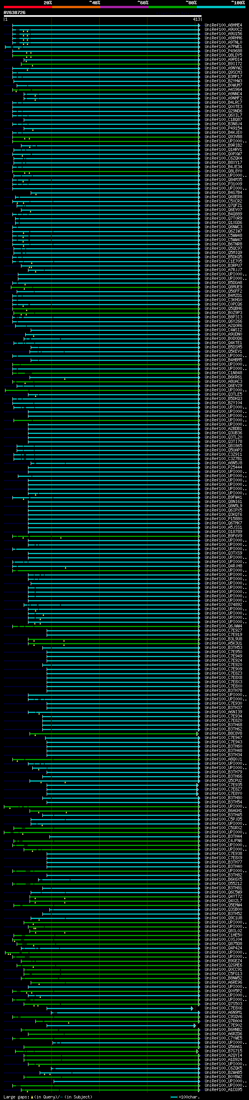Click the query end position 413
This screenshot has width=249, height=1100.
(196, 19)
